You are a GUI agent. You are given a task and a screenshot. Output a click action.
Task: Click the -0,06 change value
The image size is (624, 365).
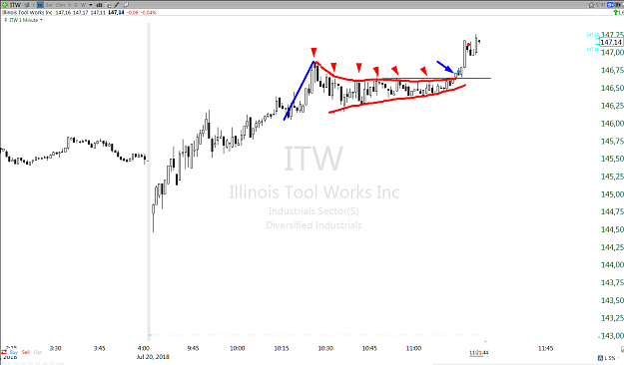pos(132,13)
